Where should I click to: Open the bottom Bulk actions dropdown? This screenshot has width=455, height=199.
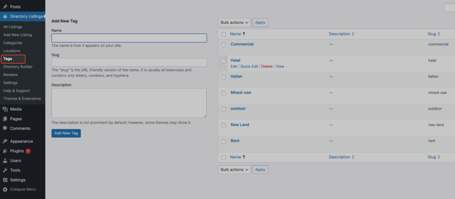point(234,169)
